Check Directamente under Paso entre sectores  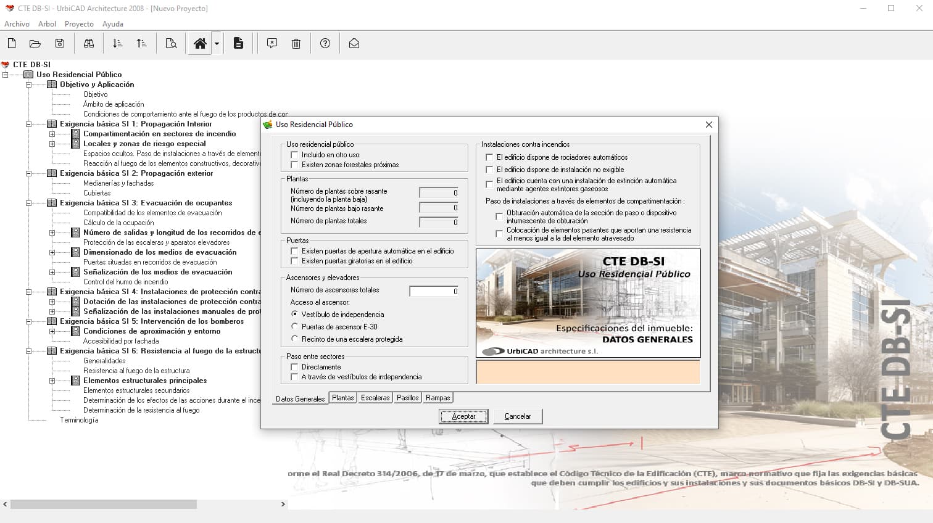point(294,367)
